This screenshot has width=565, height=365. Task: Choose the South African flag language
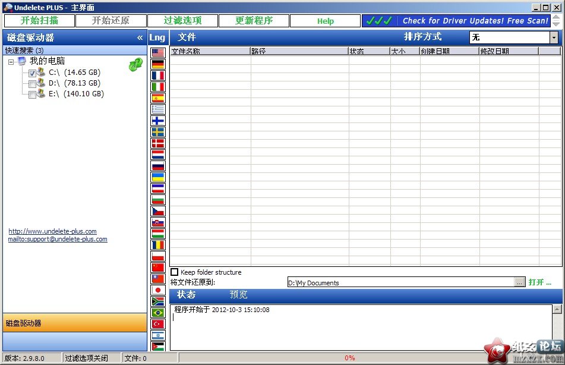(x=158, y=301)
